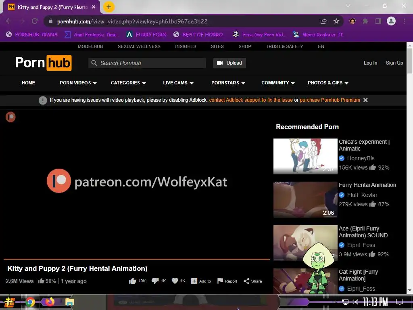Screen dimensions: 413x310
Task: Click the share page icon in address bar
Action: [x=323, y=21]
